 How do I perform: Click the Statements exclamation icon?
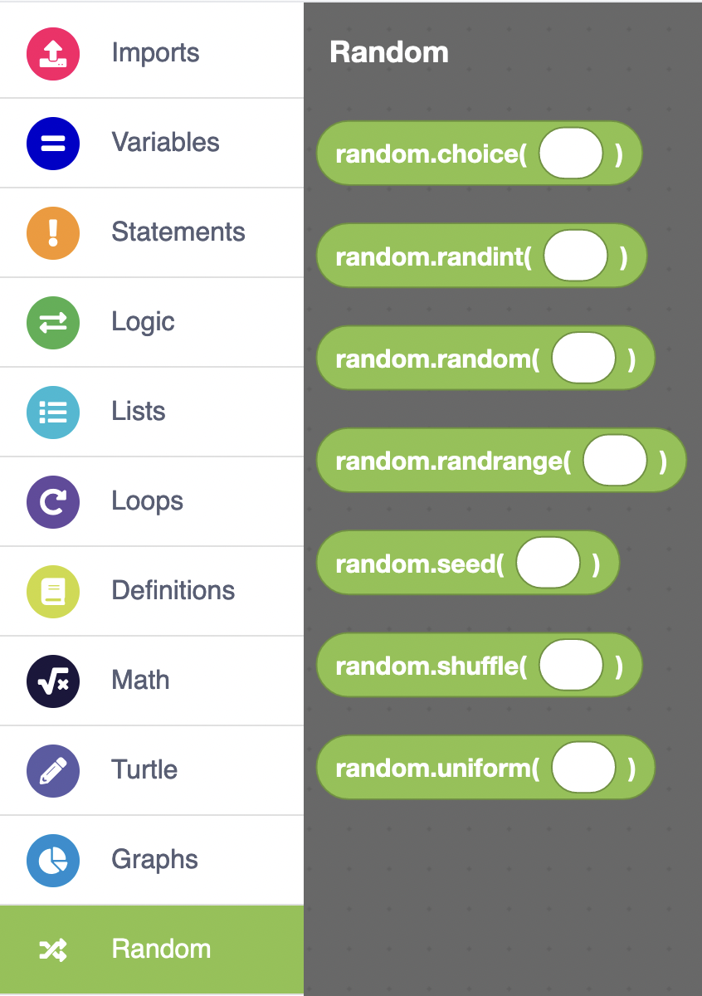pos(53,232)
